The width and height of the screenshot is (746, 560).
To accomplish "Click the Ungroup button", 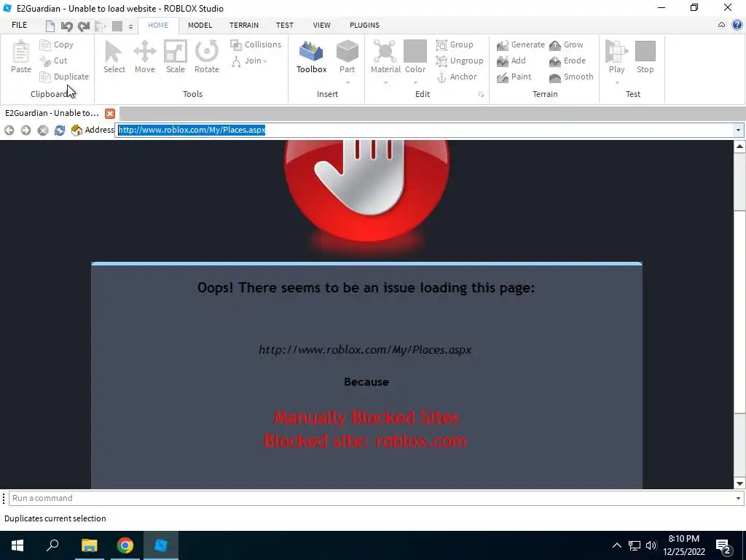I will click(460, 61).
